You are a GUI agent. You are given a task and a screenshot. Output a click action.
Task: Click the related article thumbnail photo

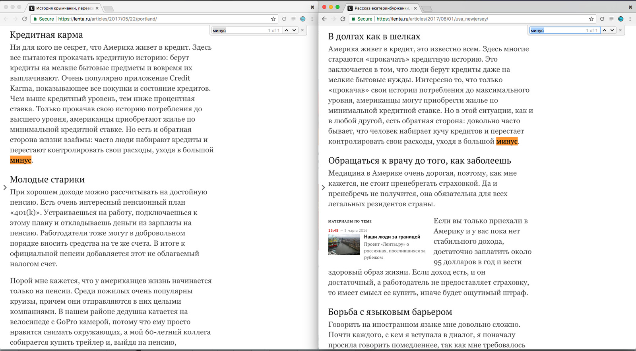tap(344, 244)
